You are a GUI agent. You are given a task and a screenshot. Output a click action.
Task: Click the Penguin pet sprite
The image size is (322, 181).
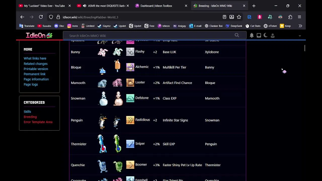[x=102, y=122]
